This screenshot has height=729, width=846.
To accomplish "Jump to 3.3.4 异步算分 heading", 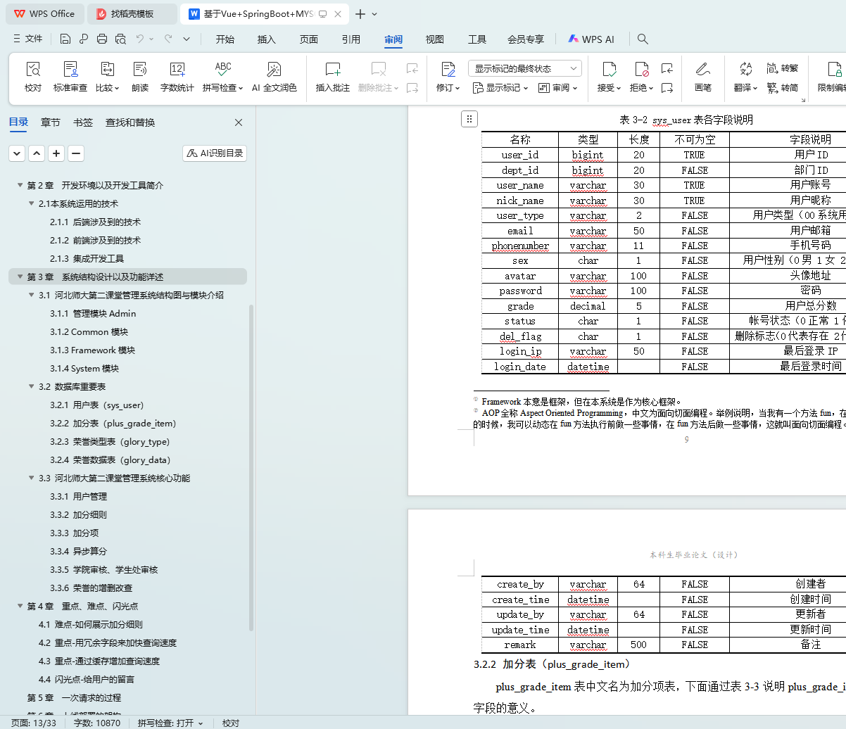I will [78, 551].
